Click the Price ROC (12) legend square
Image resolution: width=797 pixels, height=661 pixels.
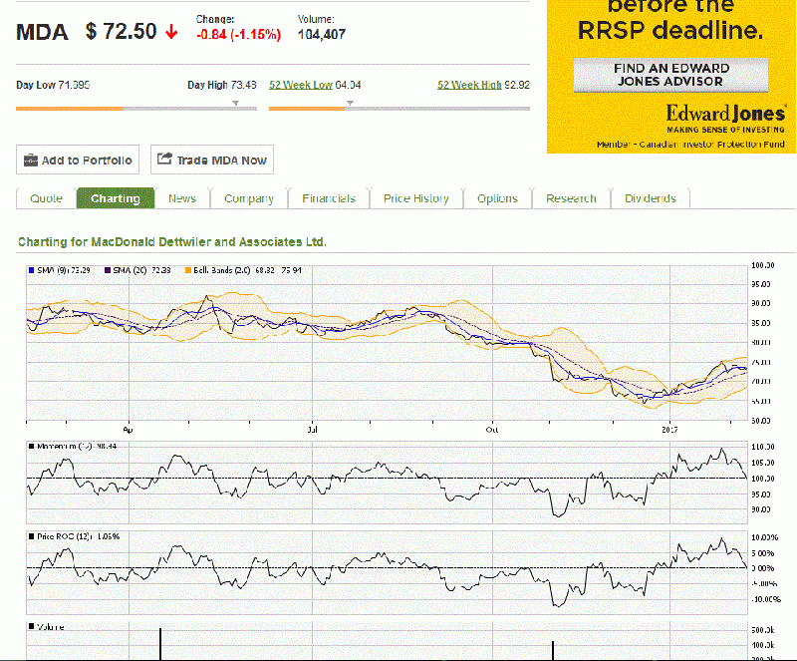(32, 536)
